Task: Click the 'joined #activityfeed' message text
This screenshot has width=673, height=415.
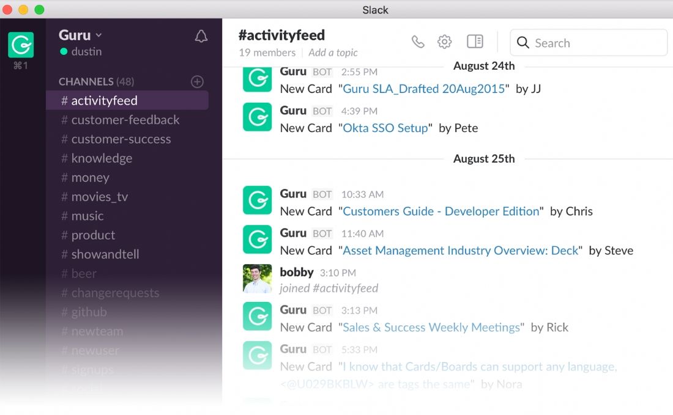Action: click(329, 288)
